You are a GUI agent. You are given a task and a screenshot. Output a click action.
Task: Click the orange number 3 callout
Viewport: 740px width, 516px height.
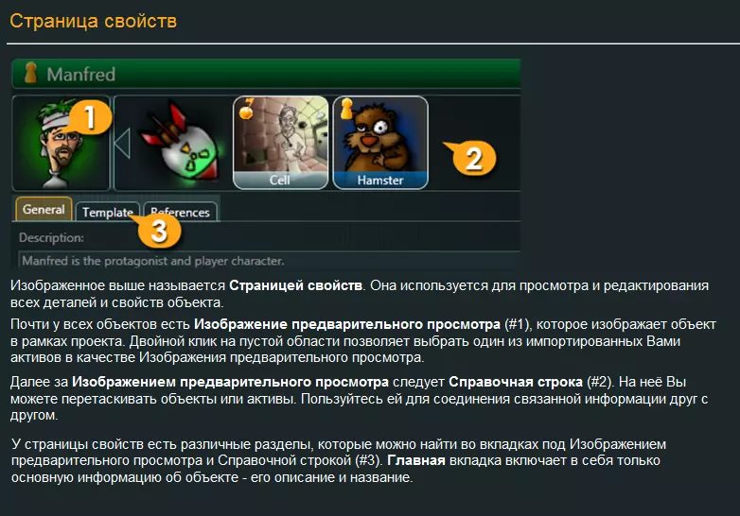click(159, 231)
